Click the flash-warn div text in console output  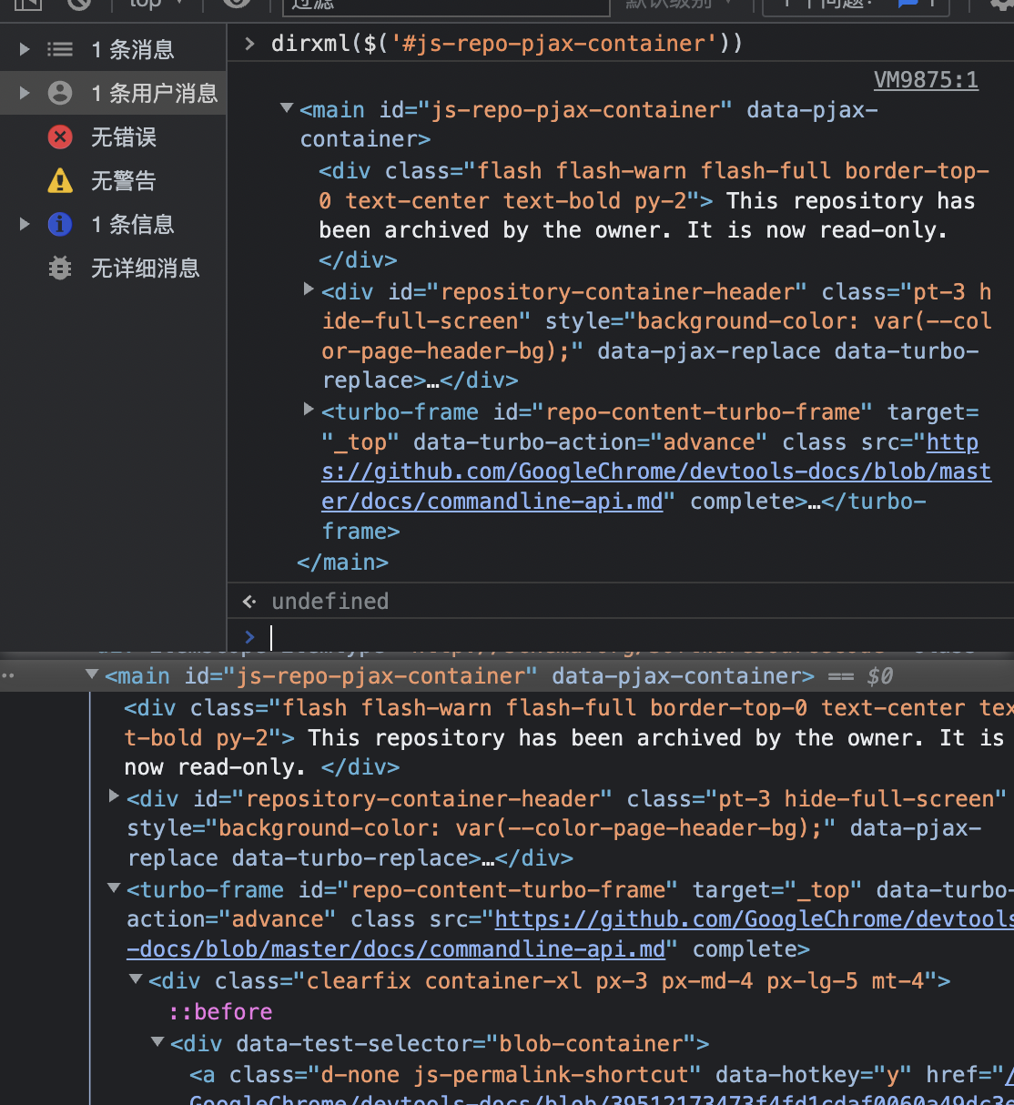pyautogui.click(x=654, y=216)
